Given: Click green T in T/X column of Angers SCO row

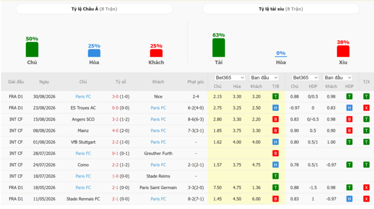Looking at the screenshot, I should (x=367, y=119).
